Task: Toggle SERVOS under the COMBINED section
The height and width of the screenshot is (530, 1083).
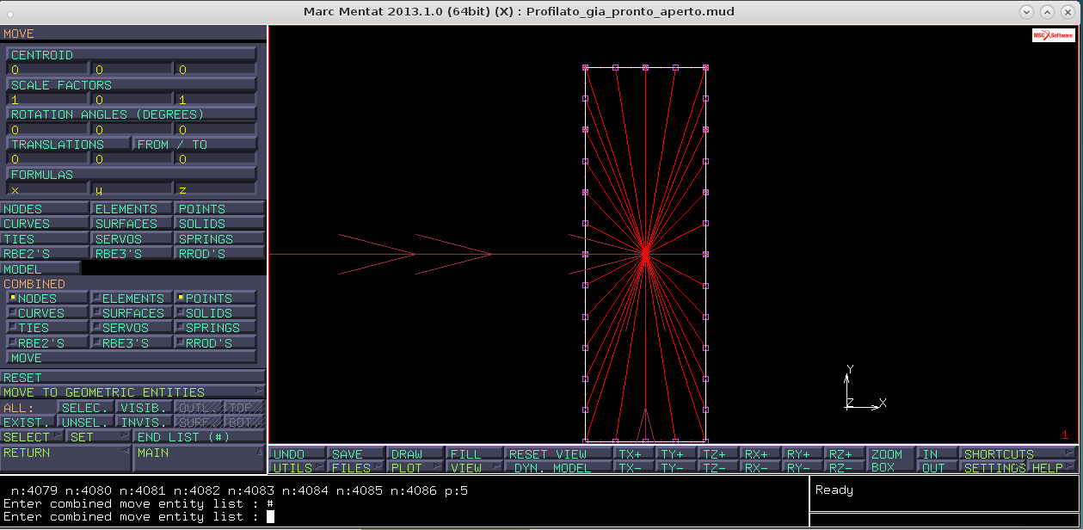Action: [x=132, y=328]
